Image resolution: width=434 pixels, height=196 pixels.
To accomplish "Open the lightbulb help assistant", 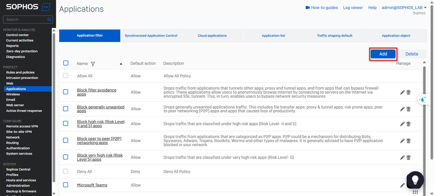I will tap(415, 179).
